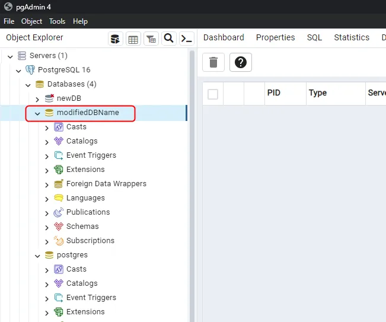Viewport: 386px width, 322px height.
Task: Click the Filtered Rows icon
Action: tap(151, 39)
